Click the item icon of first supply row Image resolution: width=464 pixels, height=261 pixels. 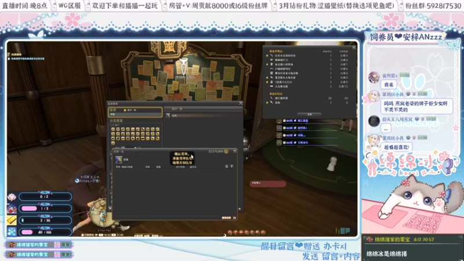271,55
